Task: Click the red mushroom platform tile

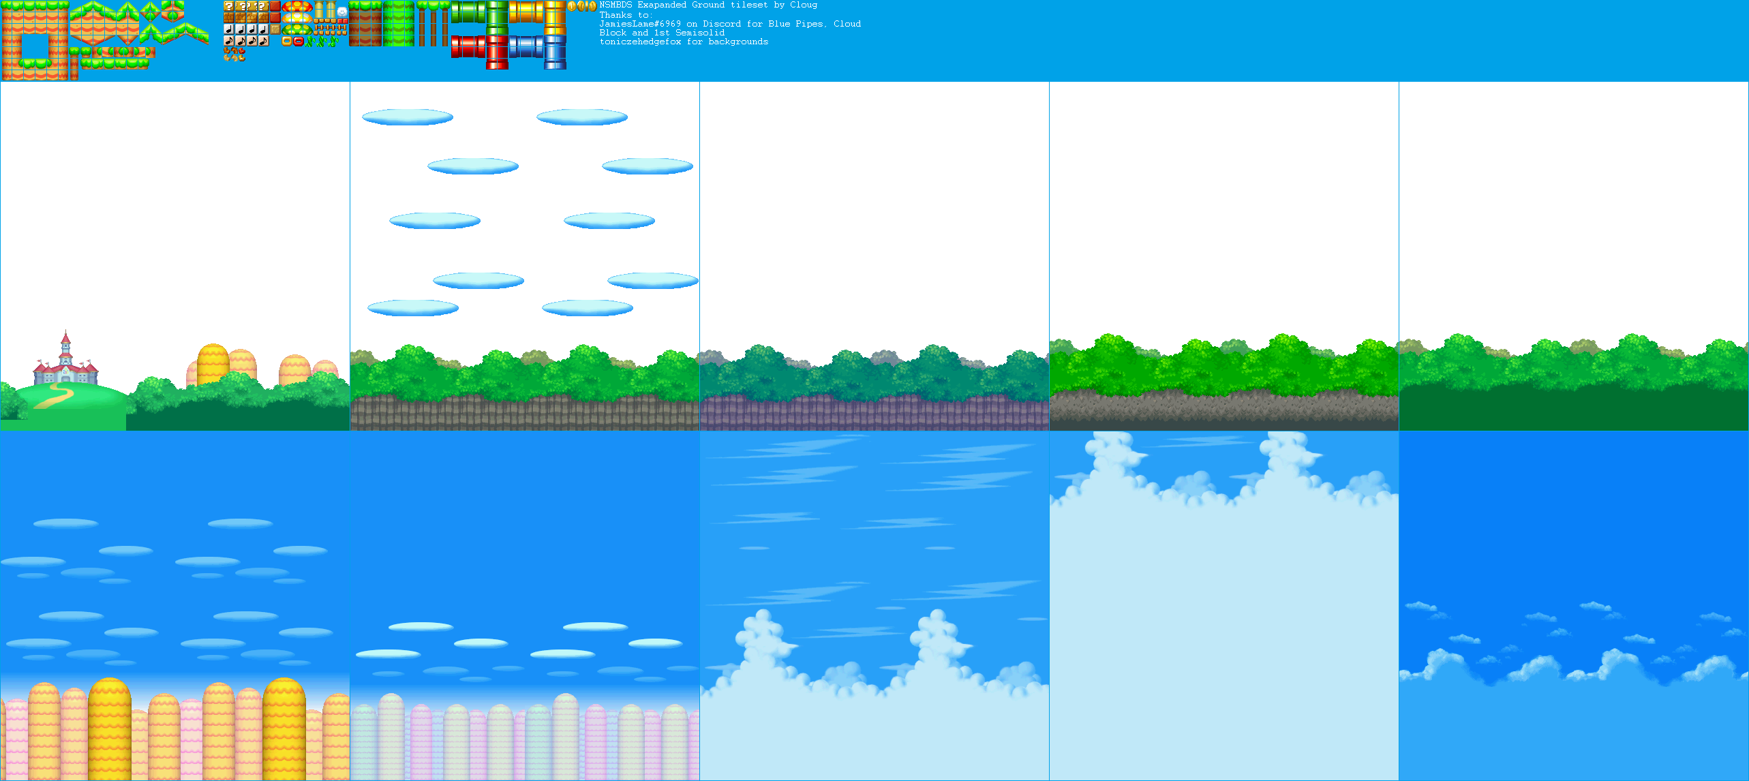Action: pos(297,6)
